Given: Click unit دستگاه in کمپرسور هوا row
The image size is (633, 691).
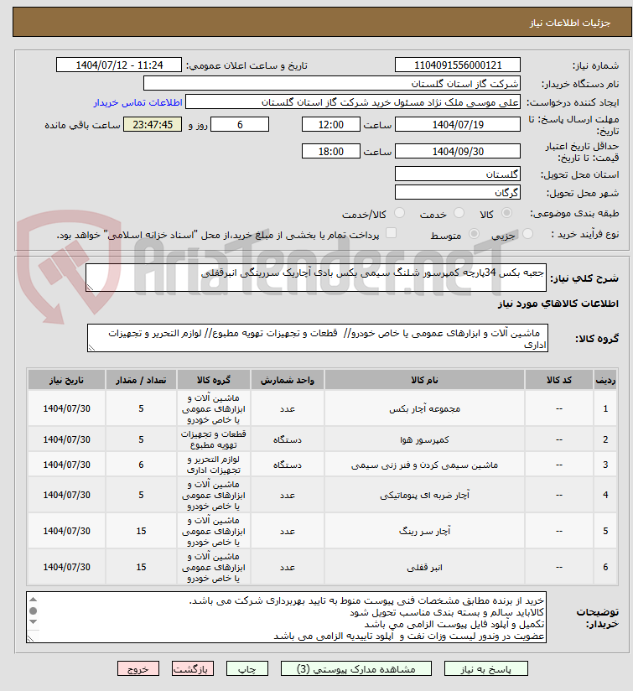Looking at the screenshot, I should click(288, 439).
